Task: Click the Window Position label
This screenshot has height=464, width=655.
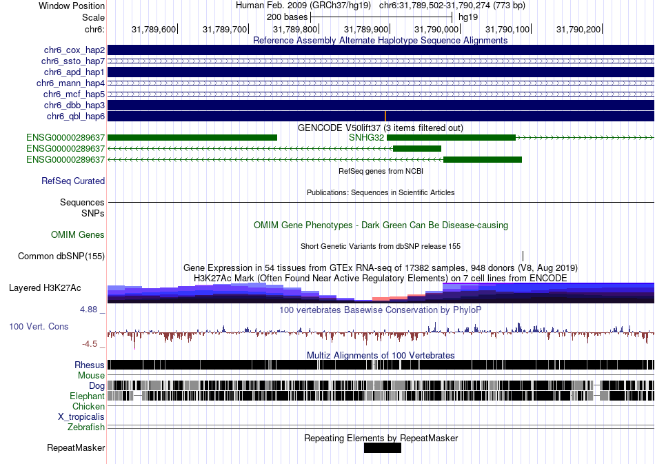Action: coord(72,6)
